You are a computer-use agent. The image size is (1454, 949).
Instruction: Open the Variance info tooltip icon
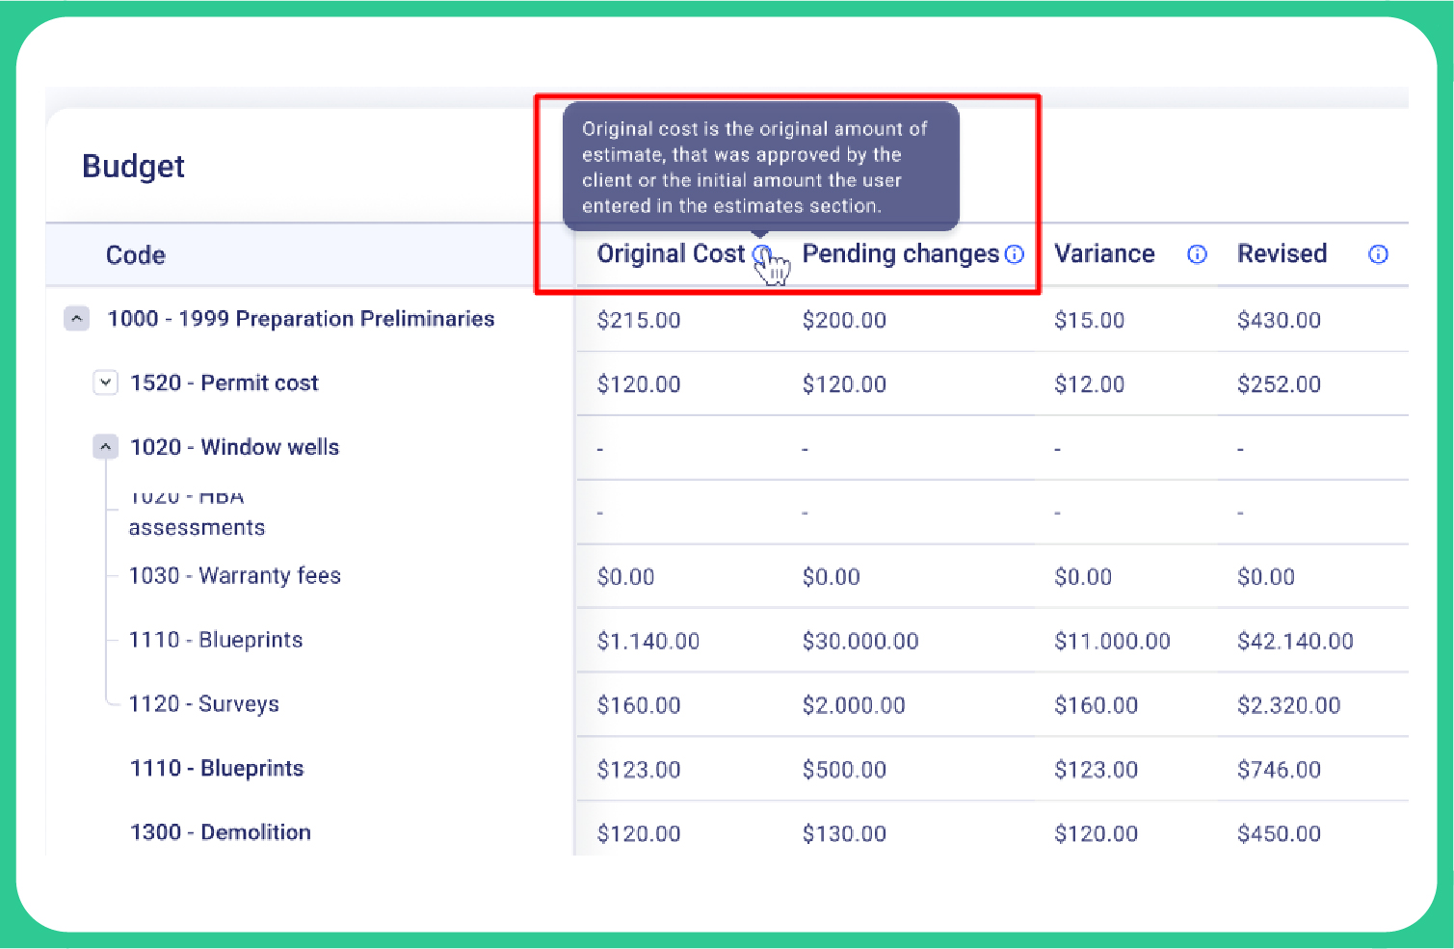[x=1197, y=254]
